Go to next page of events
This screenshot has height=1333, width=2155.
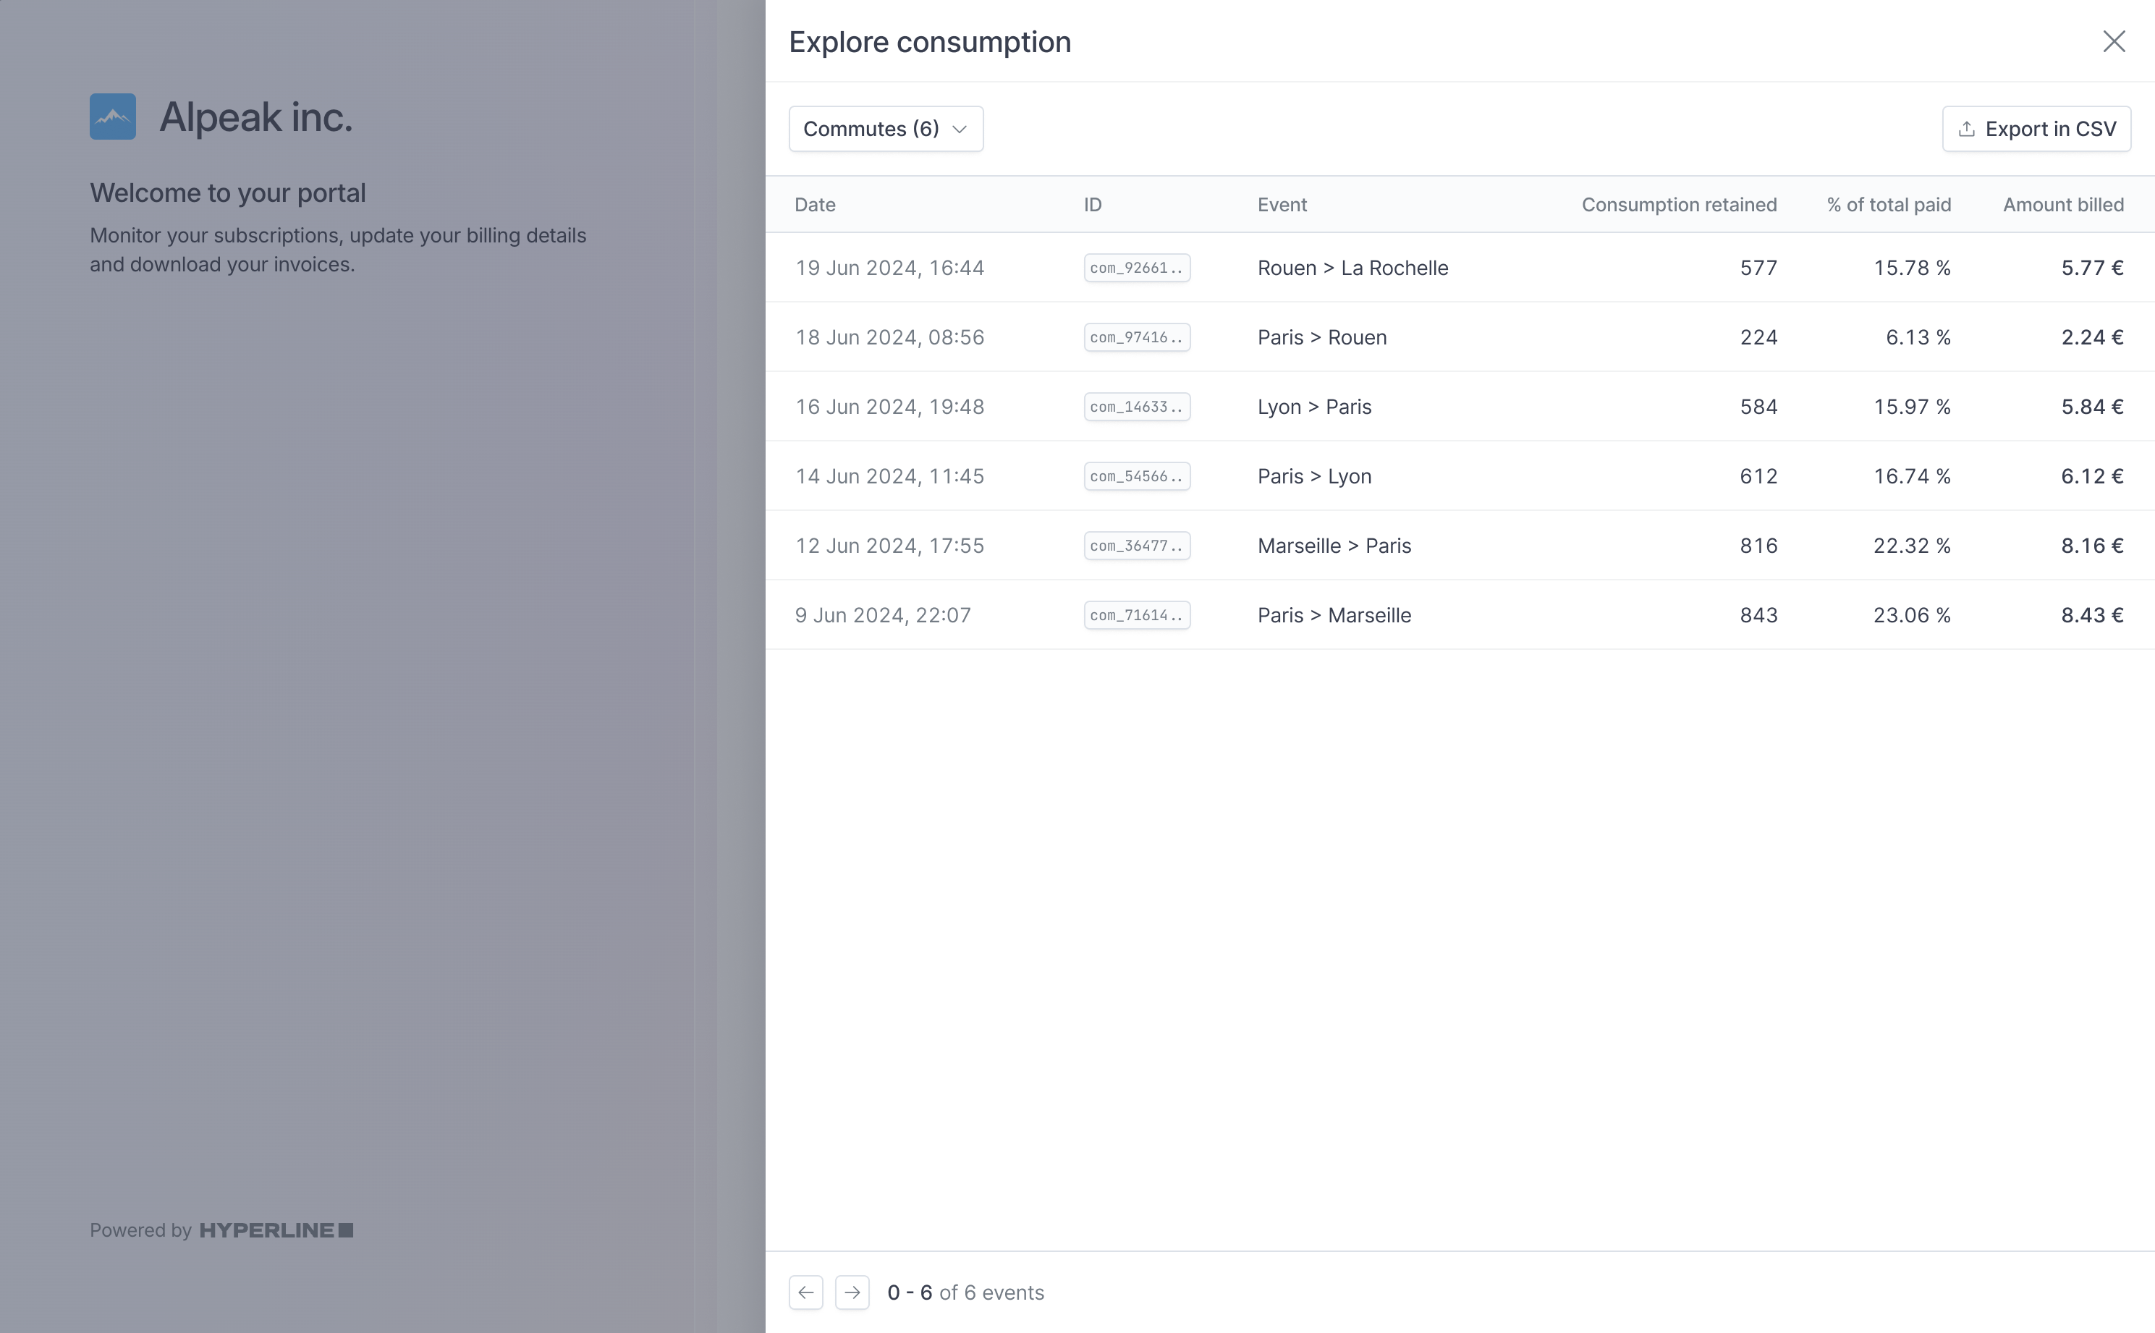(852, 1292)
